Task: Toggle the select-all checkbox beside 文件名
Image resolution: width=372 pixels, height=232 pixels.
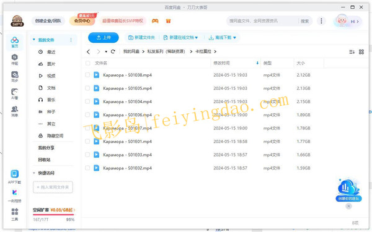Action: 88,63
